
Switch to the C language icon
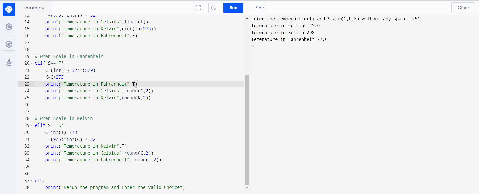click(9, 27)
